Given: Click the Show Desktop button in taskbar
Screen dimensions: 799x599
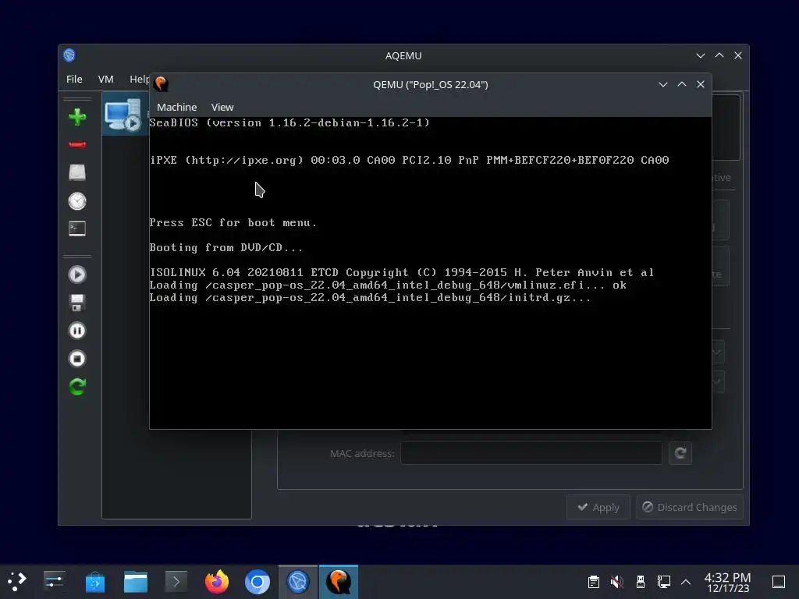Looking at the screenshot, I should tap(779, 582).
